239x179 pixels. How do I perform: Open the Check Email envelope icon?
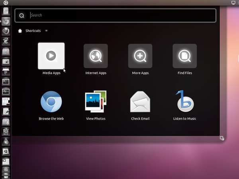[x=140, y=102]
